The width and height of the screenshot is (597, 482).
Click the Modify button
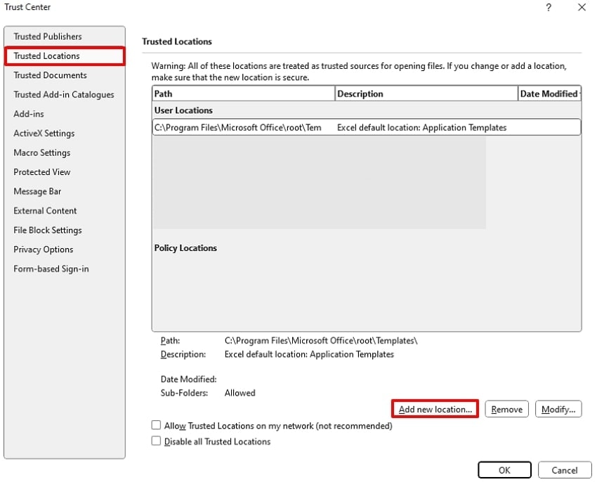click(x=558, y=410)
